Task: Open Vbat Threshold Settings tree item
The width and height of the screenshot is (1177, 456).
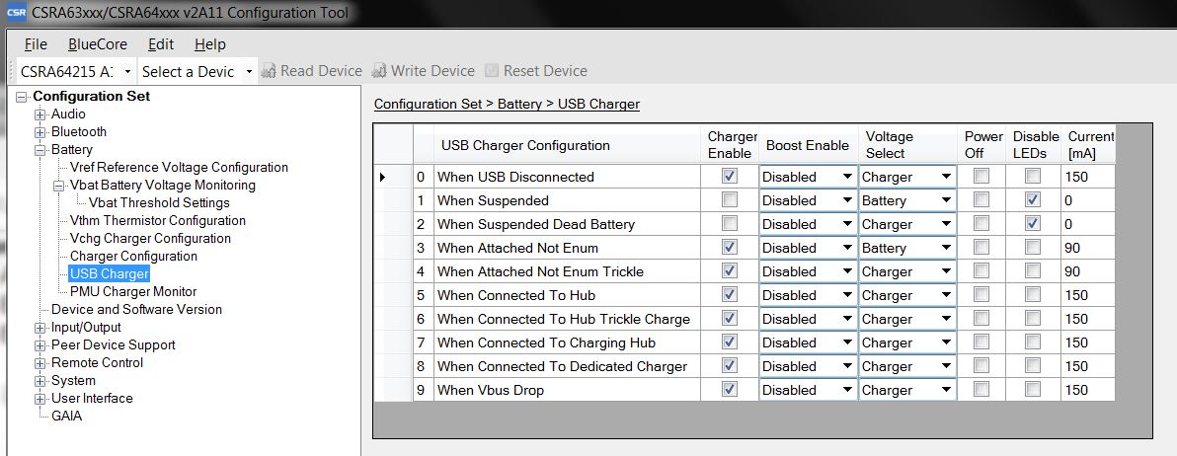Action: click(x=159, y=203)
